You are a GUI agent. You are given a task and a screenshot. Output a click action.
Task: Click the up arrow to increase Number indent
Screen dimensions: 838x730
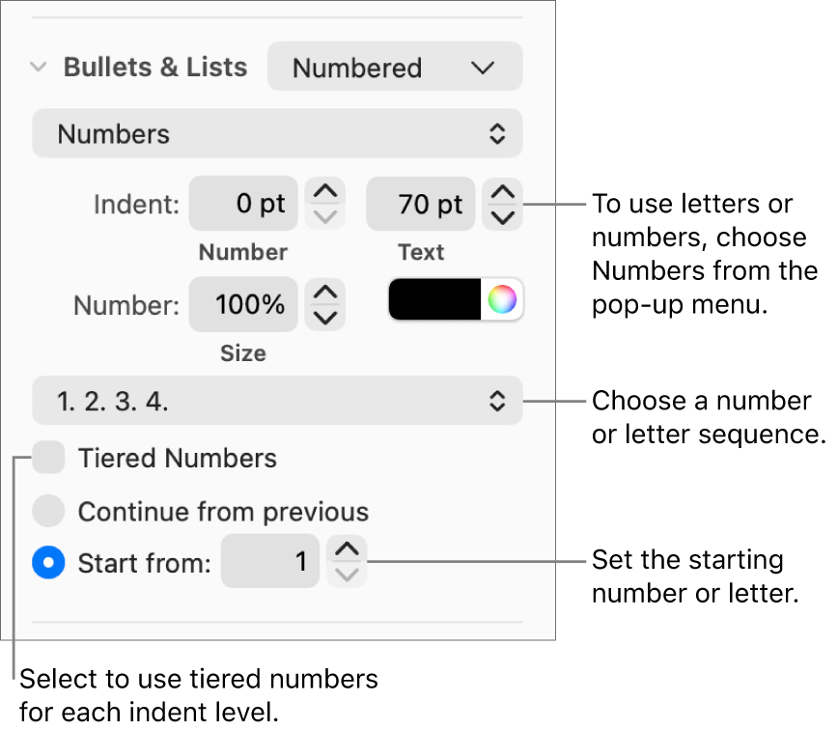pos(325,193)
